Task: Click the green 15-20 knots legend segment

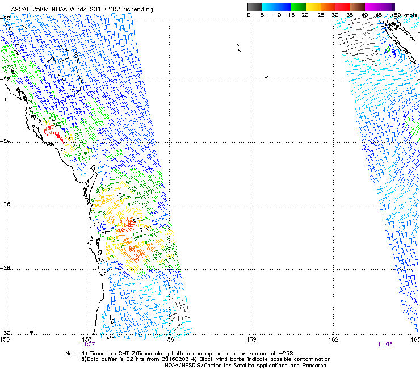Action: point(299,7)
